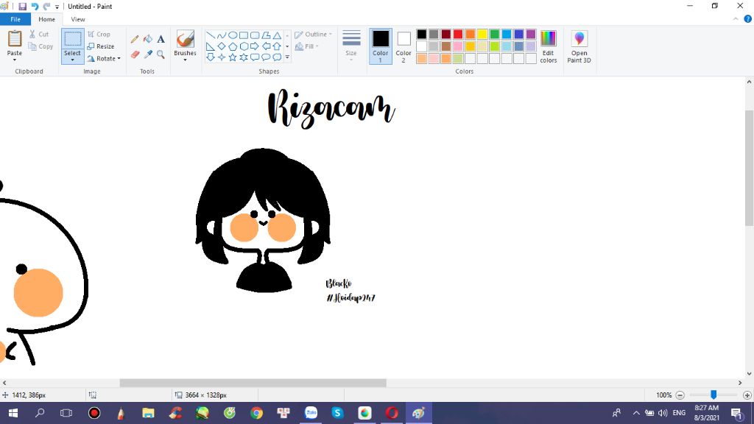Viewport: 754px width, 424px height.
Task: Set Color 2 as the active color
Action: point(404,46)
